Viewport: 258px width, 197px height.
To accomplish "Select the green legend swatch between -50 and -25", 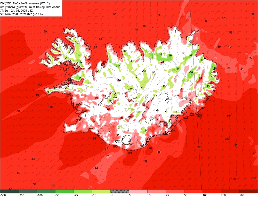I will click(64, 191).
